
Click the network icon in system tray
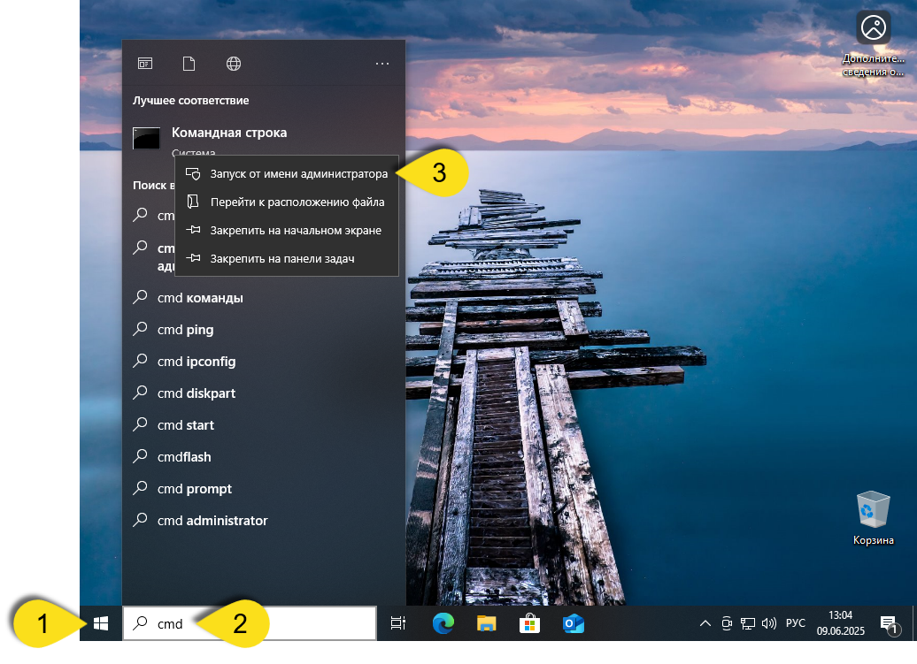(747, 623)
